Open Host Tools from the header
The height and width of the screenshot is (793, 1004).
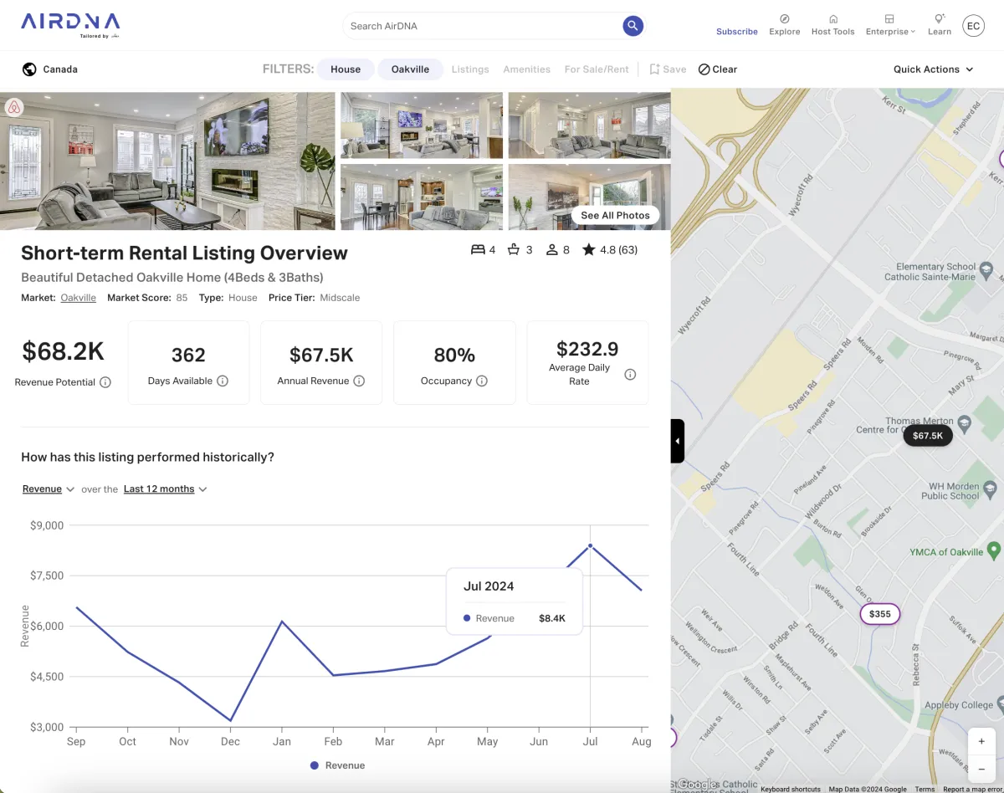[832, 19]
